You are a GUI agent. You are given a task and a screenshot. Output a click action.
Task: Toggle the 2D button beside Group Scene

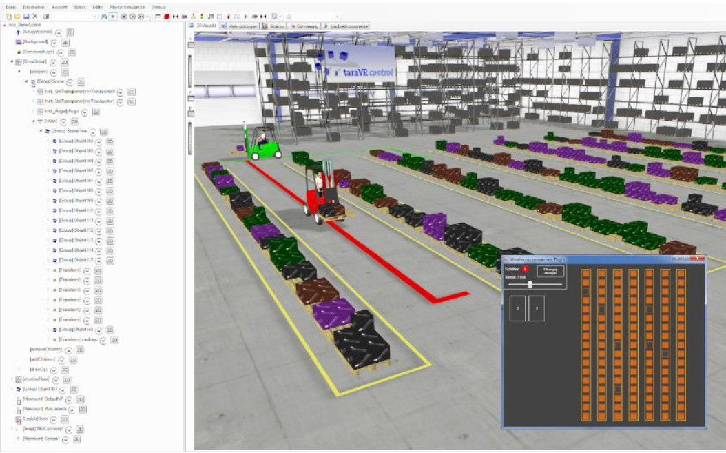click(79, 81)
